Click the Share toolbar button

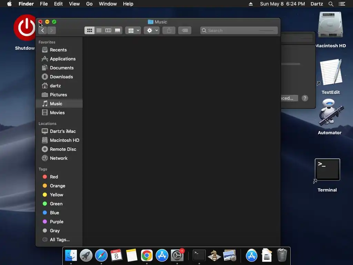[169, 30]
